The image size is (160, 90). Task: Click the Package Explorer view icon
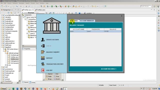2,10
